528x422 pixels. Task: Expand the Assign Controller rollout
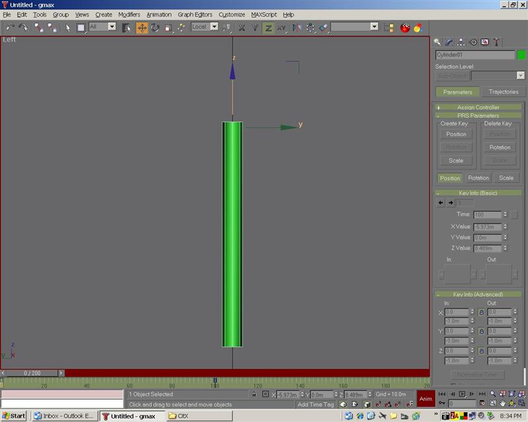pyautogui.click(x=478, y=107)
